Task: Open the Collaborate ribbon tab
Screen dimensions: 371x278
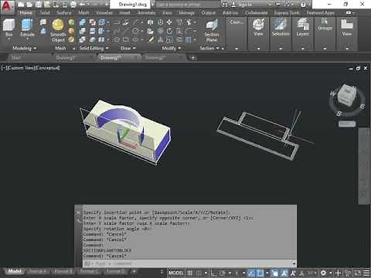Action: pos(256,12)
